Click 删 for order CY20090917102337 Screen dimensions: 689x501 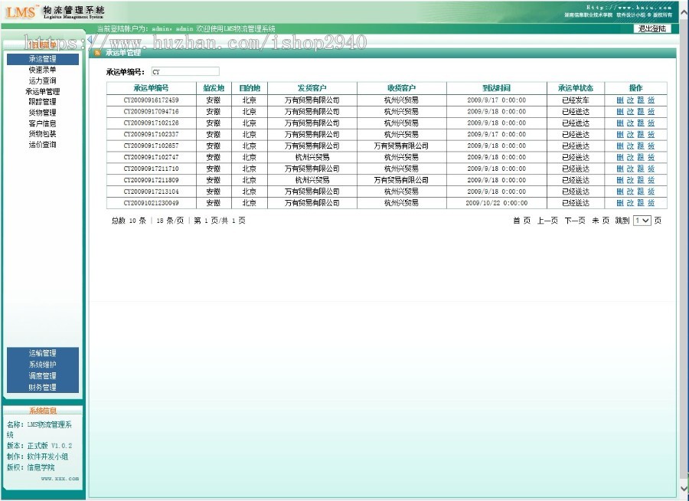point(620,134)
